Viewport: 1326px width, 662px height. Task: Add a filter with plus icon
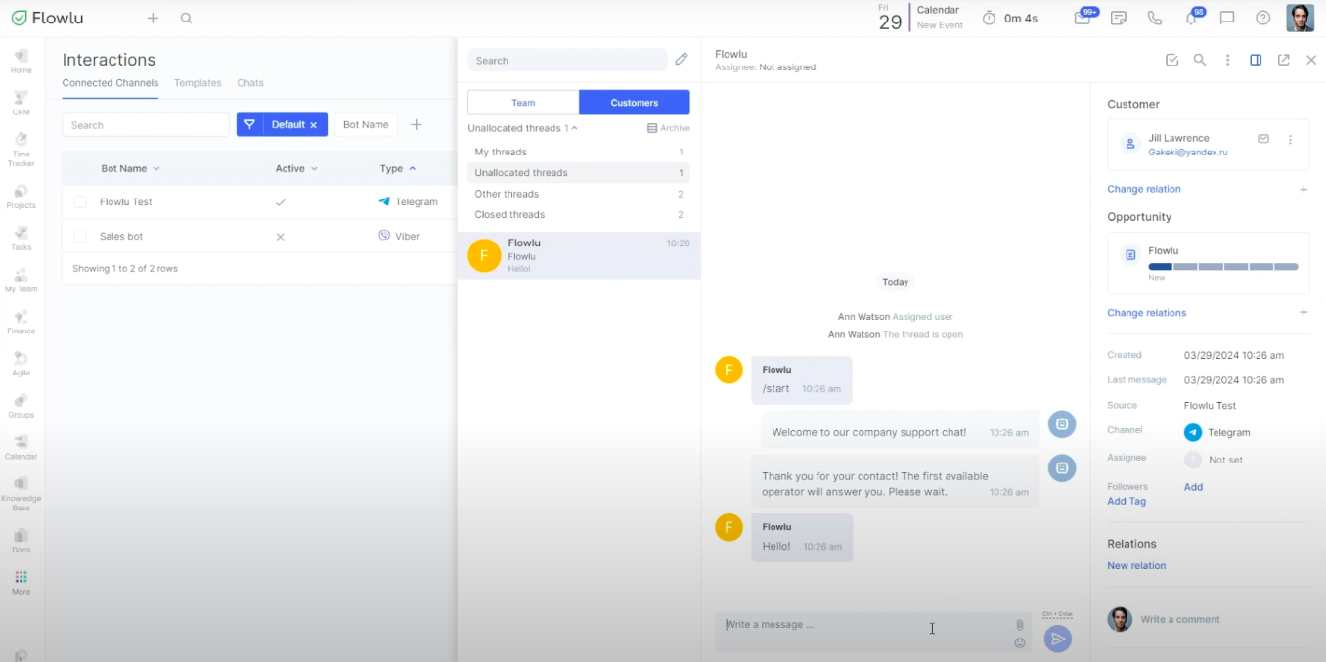[416, 124]
